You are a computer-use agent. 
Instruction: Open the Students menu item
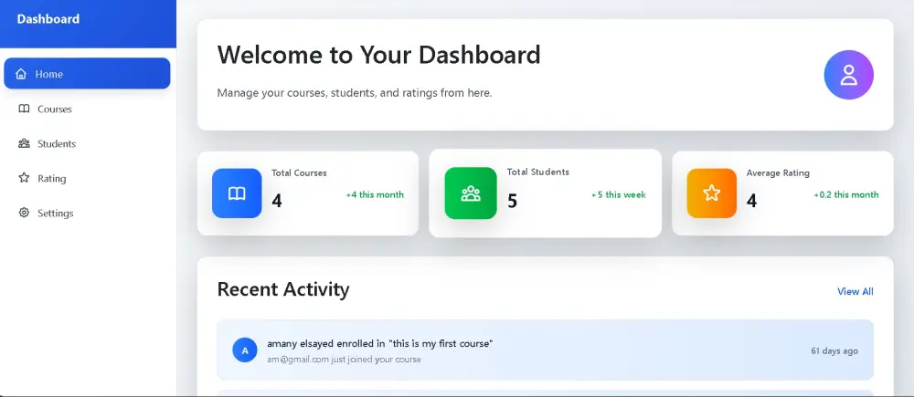pos(87,144)
